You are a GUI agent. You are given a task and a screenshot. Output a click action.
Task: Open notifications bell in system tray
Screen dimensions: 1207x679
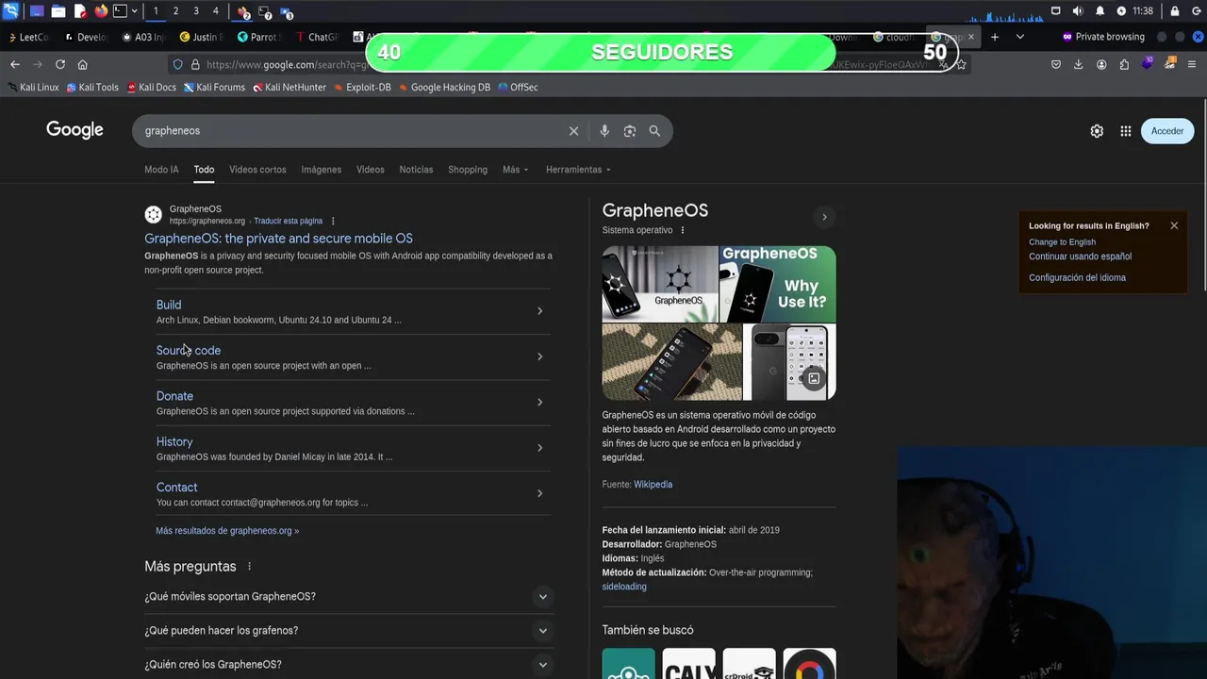1100,11
